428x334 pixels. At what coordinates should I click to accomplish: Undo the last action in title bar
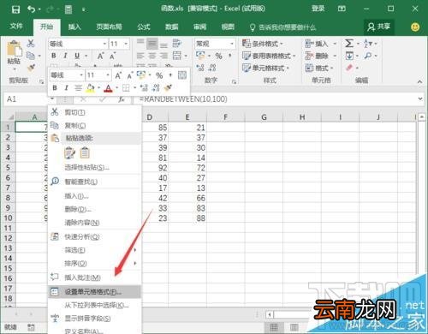(x=31, y=9)
